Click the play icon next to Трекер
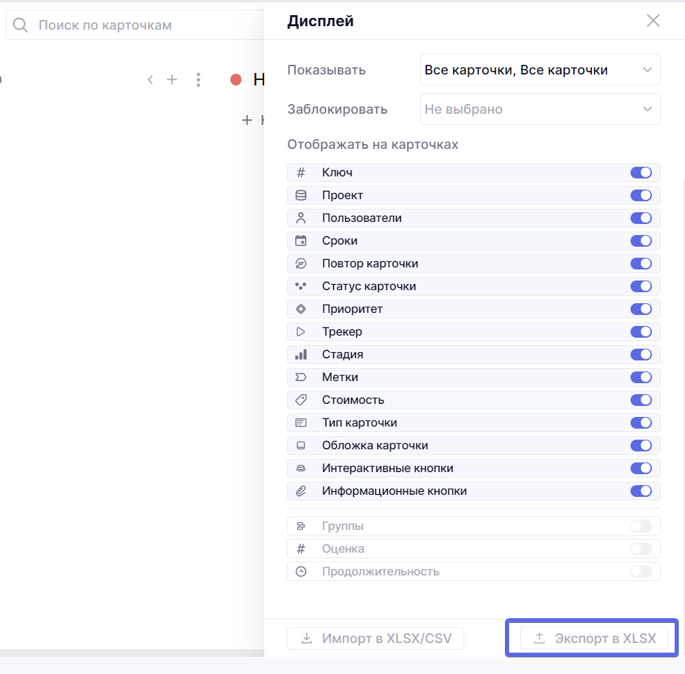Viewport: 685px width, 674px height. click(x=301, y=332)
